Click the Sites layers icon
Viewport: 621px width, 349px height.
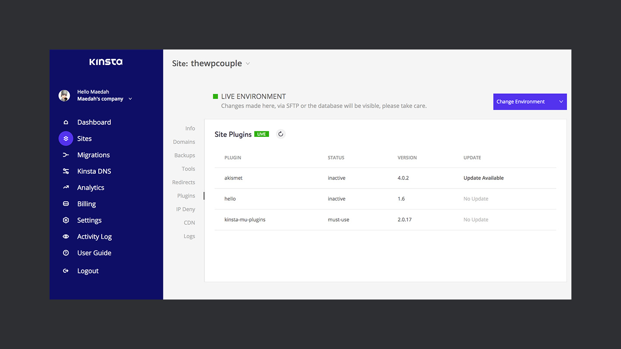66,139
